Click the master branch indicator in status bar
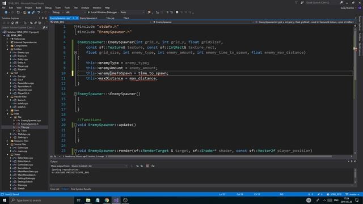Image resolution: width=363 pixels, height=204 pixels. (352, 194)
